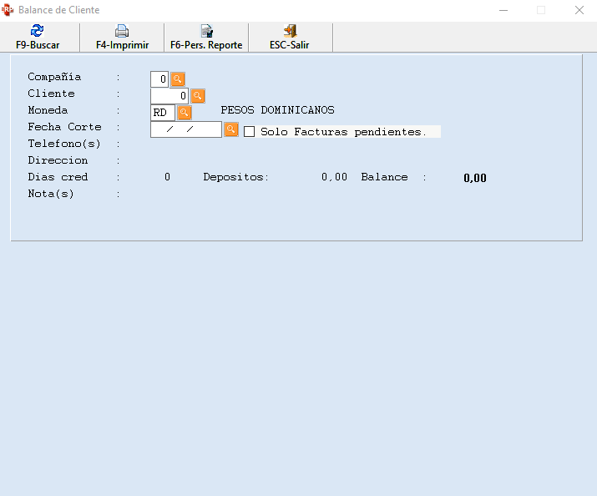The width and height of the screenshot is (597, 496).
Task: Open the Moneda currency search icon
Action: (185, 113)
